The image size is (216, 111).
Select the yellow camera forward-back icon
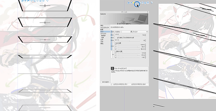[134, 2]
